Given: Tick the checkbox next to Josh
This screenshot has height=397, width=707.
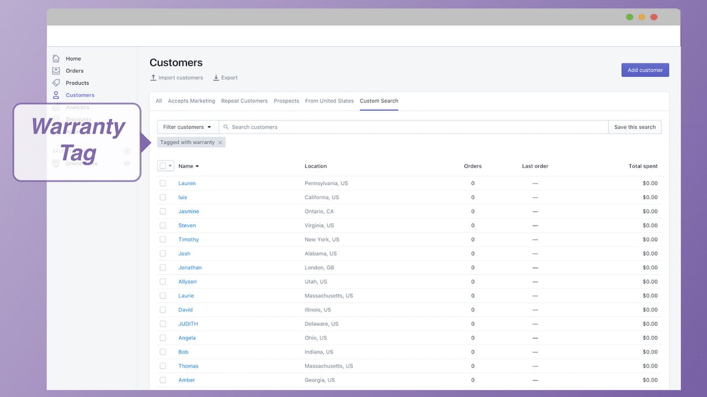Looking at the screenshot, I should coord(163,254).
